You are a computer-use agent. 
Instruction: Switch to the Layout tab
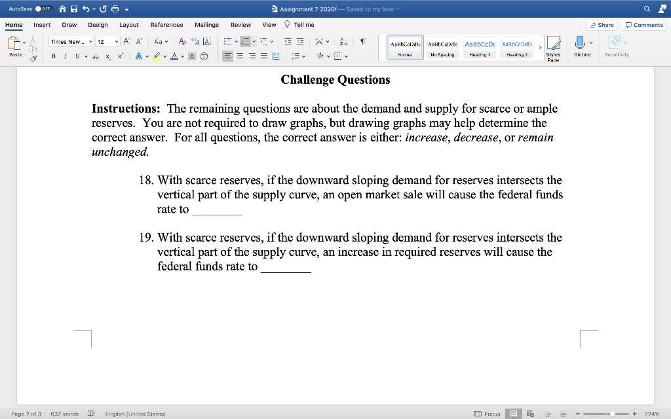(x=129, y=25)
